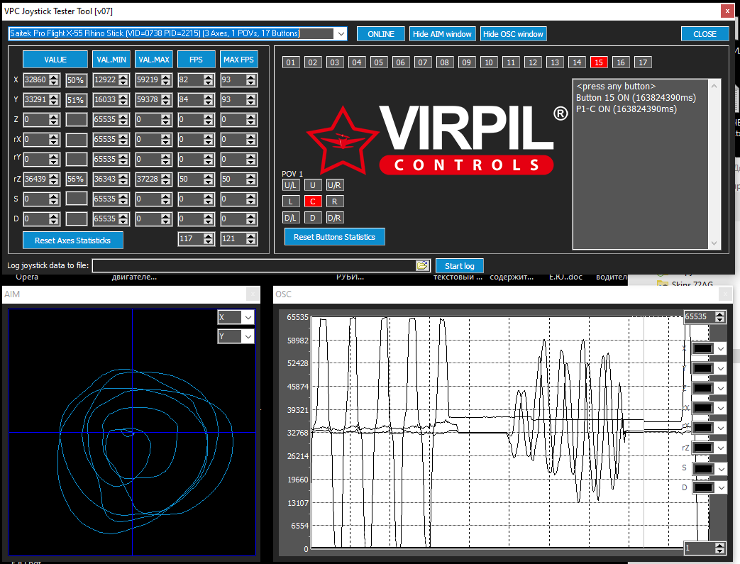Click the S axis black color swatch
This screenshot has height=564, width=740.
(x=702, y=469)
